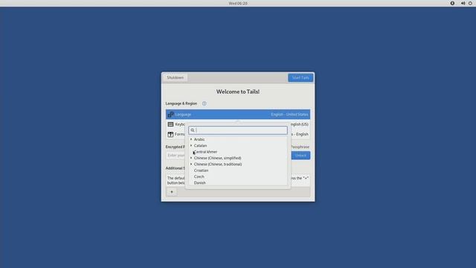The height and width of the screenshot is (268, 476).
Task: Open accessibility menu in top bar
Action: (x=452, y=3)
